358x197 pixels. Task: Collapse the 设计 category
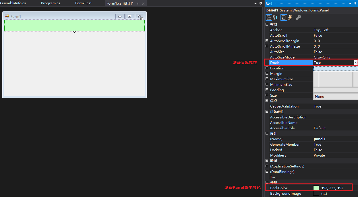tap(267, 133)
